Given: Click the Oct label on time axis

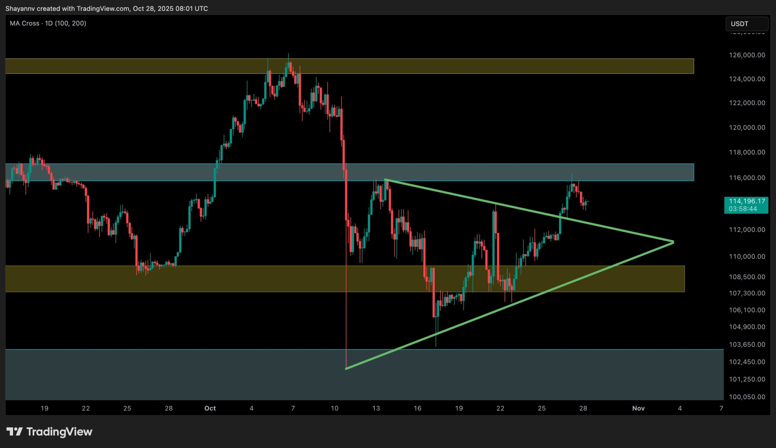Looking at the screenshot, I should 210,408.
